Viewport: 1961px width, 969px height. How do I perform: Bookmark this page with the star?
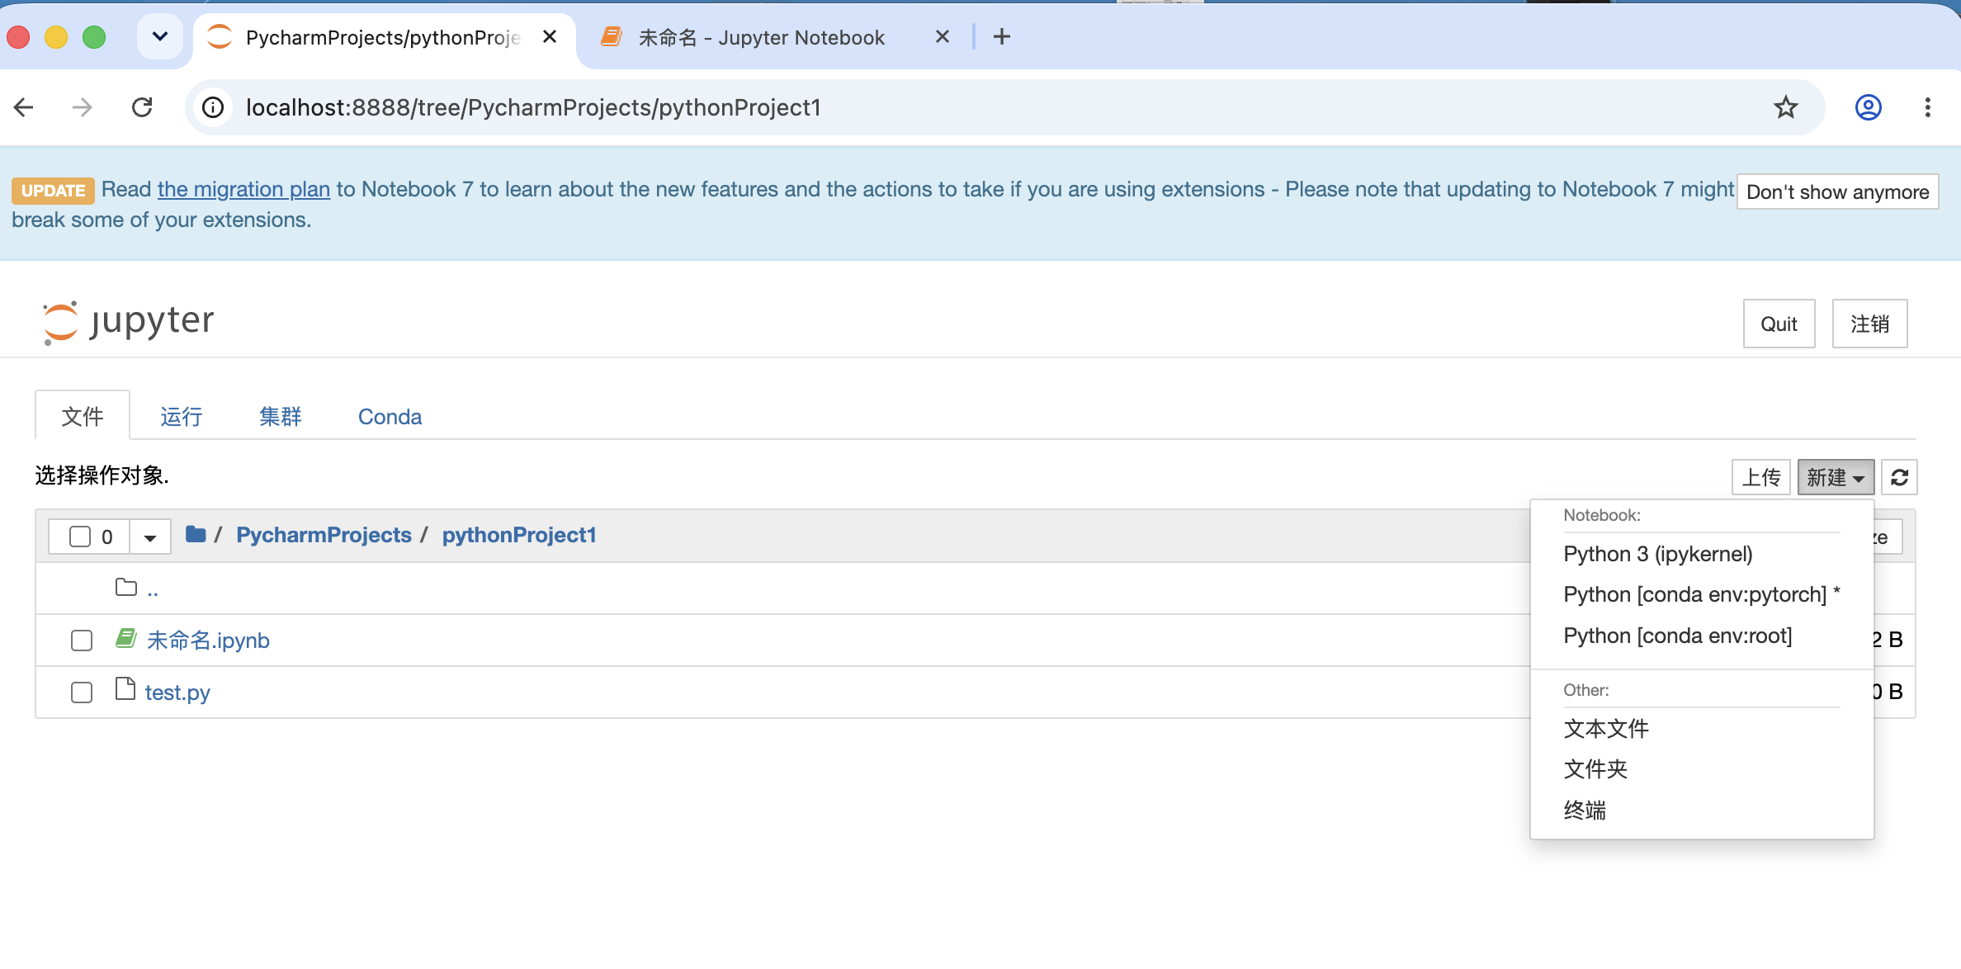[1786, 107]
